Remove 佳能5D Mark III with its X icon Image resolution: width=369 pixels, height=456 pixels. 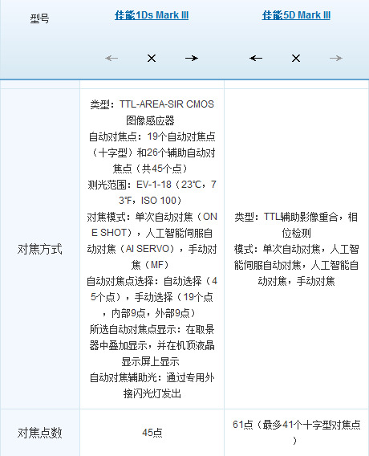[x=296, y=58]
